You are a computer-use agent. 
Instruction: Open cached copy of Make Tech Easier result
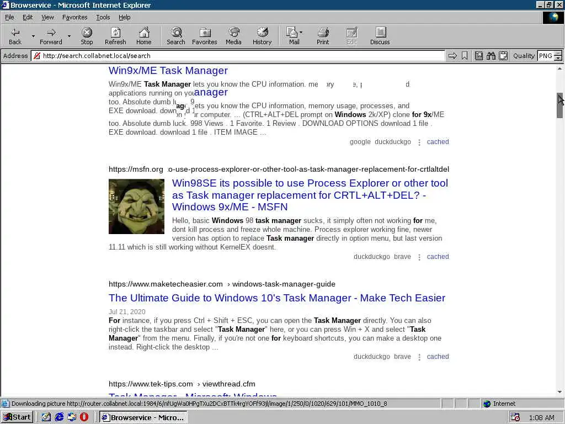[x=438, y=357]
